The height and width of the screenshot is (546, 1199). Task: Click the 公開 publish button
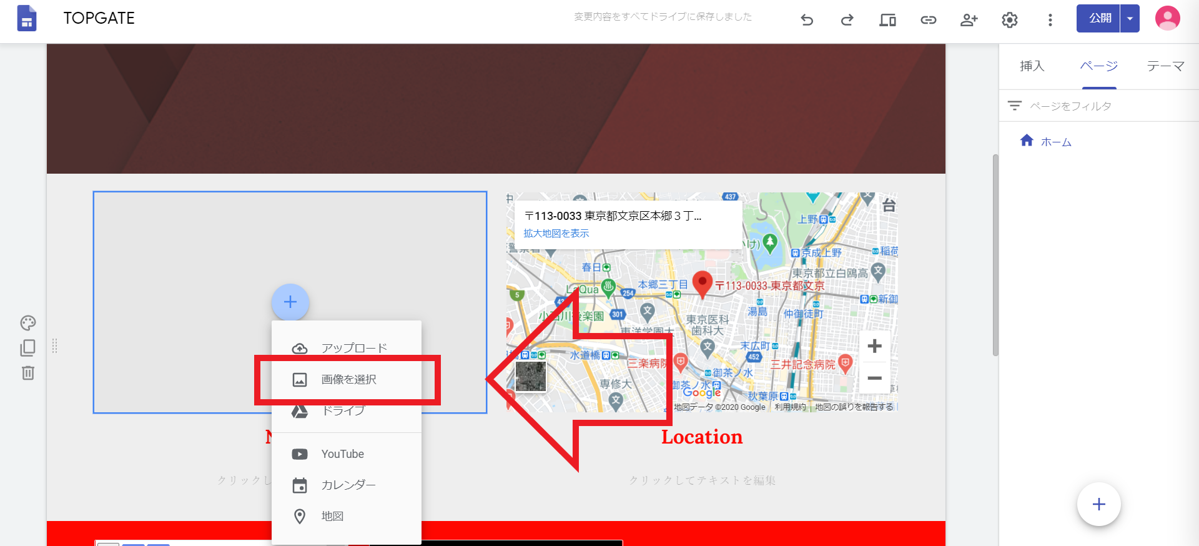[1098, 18]
